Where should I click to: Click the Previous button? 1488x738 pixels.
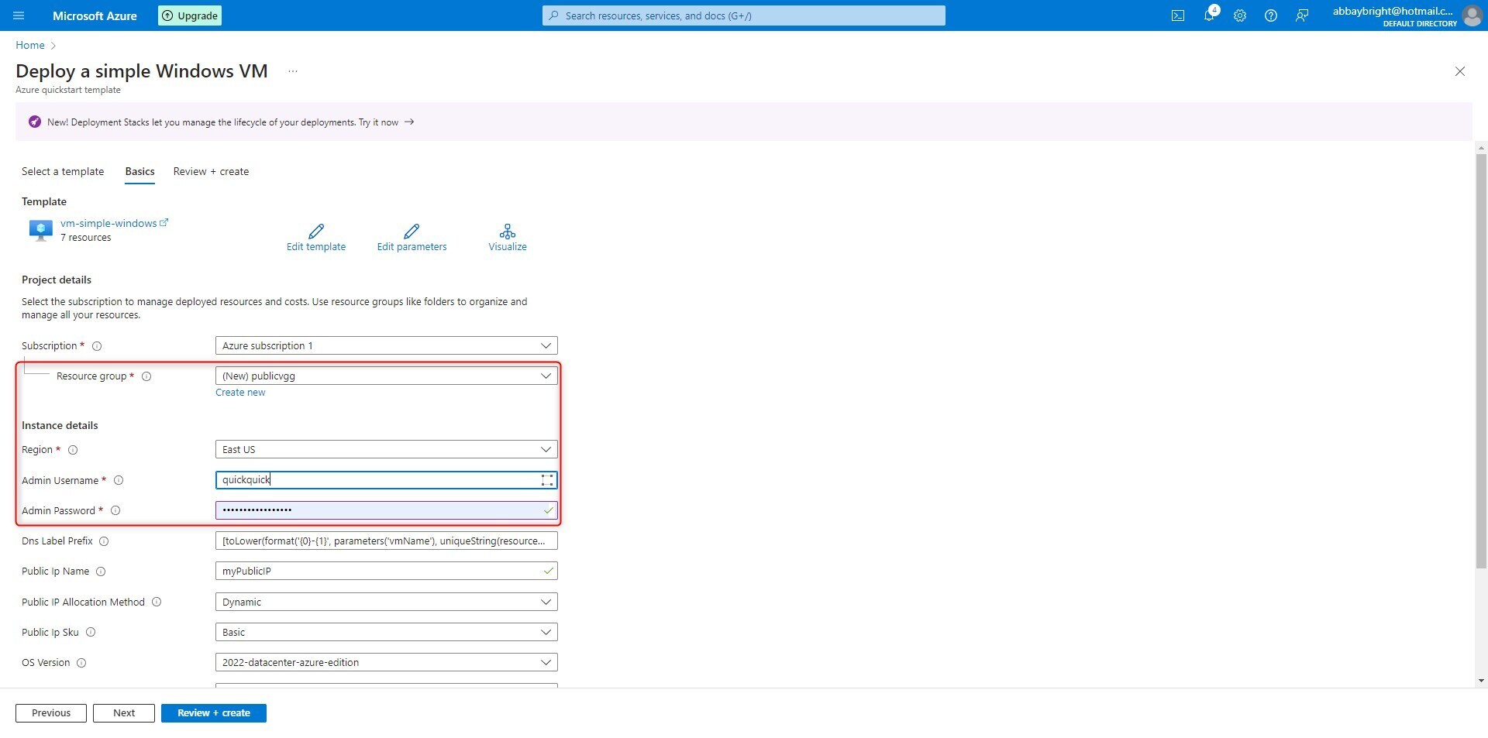(51, 713)
